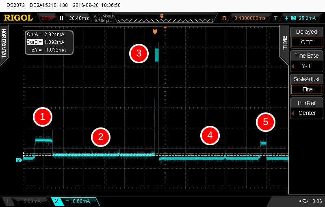This screenshot has width=325, height=207.
Task: Toggle the Delayed sweep OFF setting
Action: [x=306, y=42]
